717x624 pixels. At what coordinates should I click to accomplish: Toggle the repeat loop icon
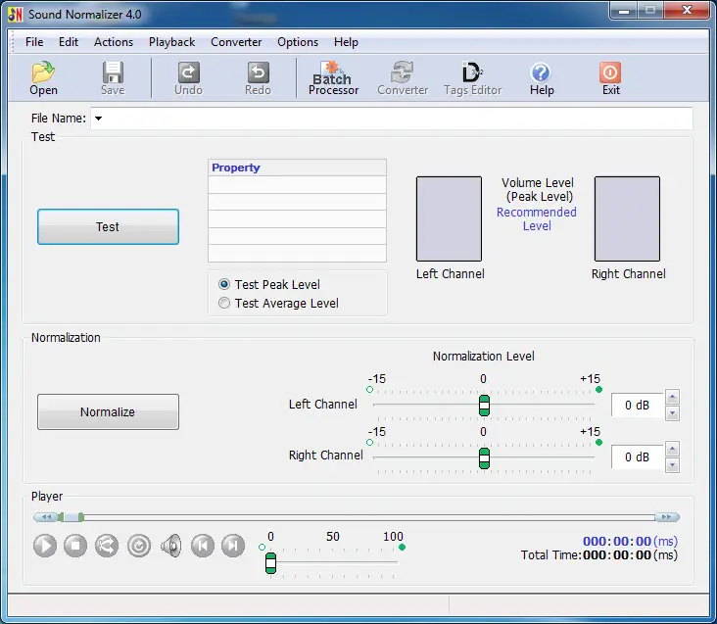tap(139, 546)
